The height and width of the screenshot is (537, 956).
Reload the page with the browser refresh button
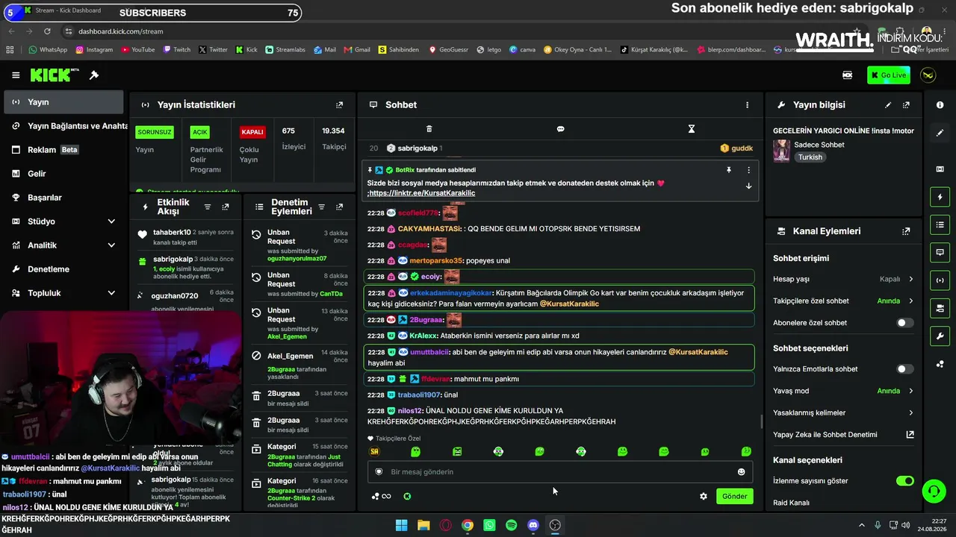[47, 31]
